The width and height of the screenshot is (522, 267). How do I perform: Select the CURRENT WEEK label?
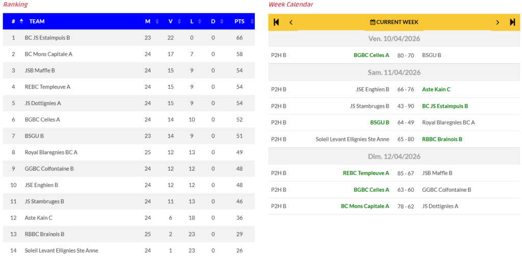click(397, 22)
